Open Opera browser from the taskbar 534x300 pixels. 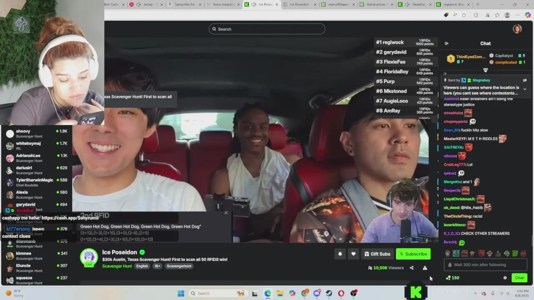tap(341, 293)
